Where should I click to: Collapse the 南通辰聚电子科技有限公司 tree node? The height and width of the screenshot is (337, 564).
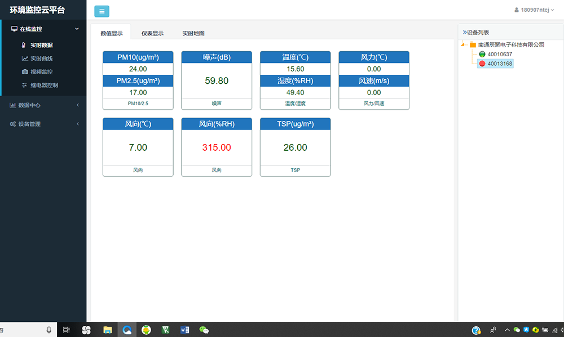pos(463,44)
